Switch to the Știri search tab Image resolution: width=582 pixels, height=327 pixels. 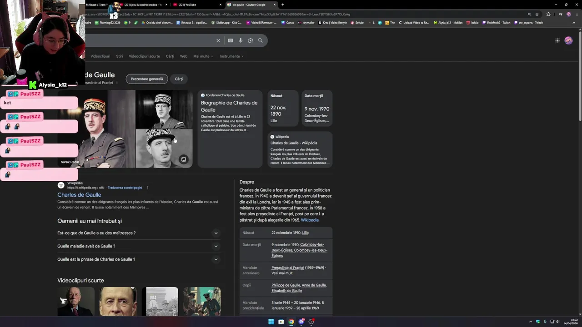coord(120,56)
